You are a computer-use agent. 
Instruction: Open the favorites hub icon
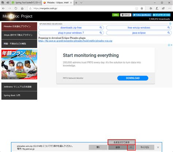click(x=151, y=8)
